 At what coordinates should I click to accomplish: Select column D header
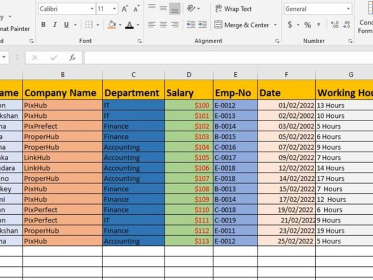[x=189, y=75]
